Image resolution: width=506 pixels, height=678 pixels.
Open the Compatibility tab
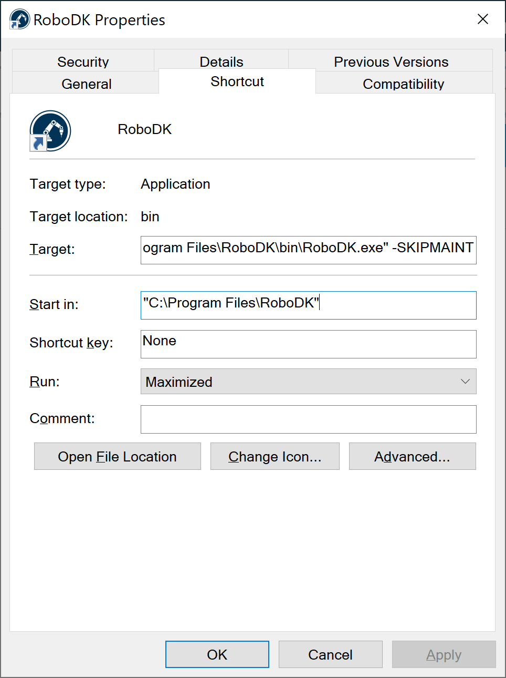(x=404, y=83)
